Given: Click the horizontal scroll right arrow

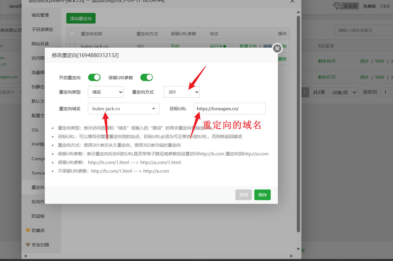Looking at the screenshot, I should pyautogui.click(x=292, y=256).
